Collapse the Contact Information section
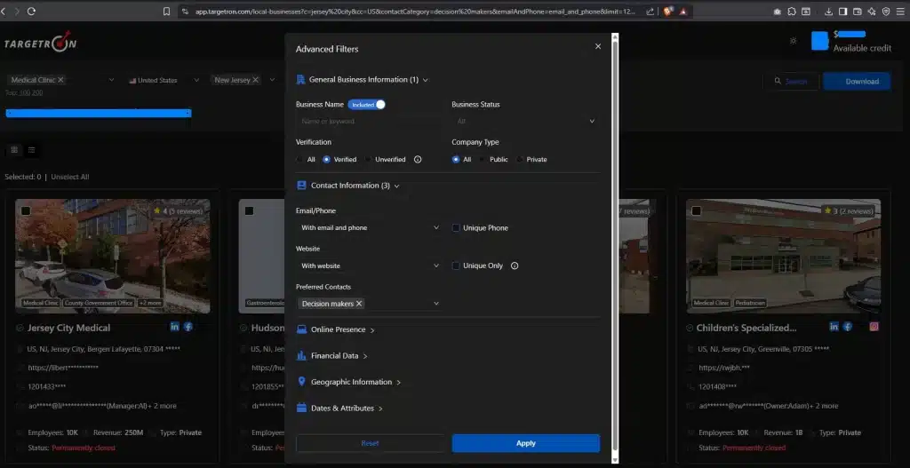Screen dimensions: 910x468 coord(348,186)
